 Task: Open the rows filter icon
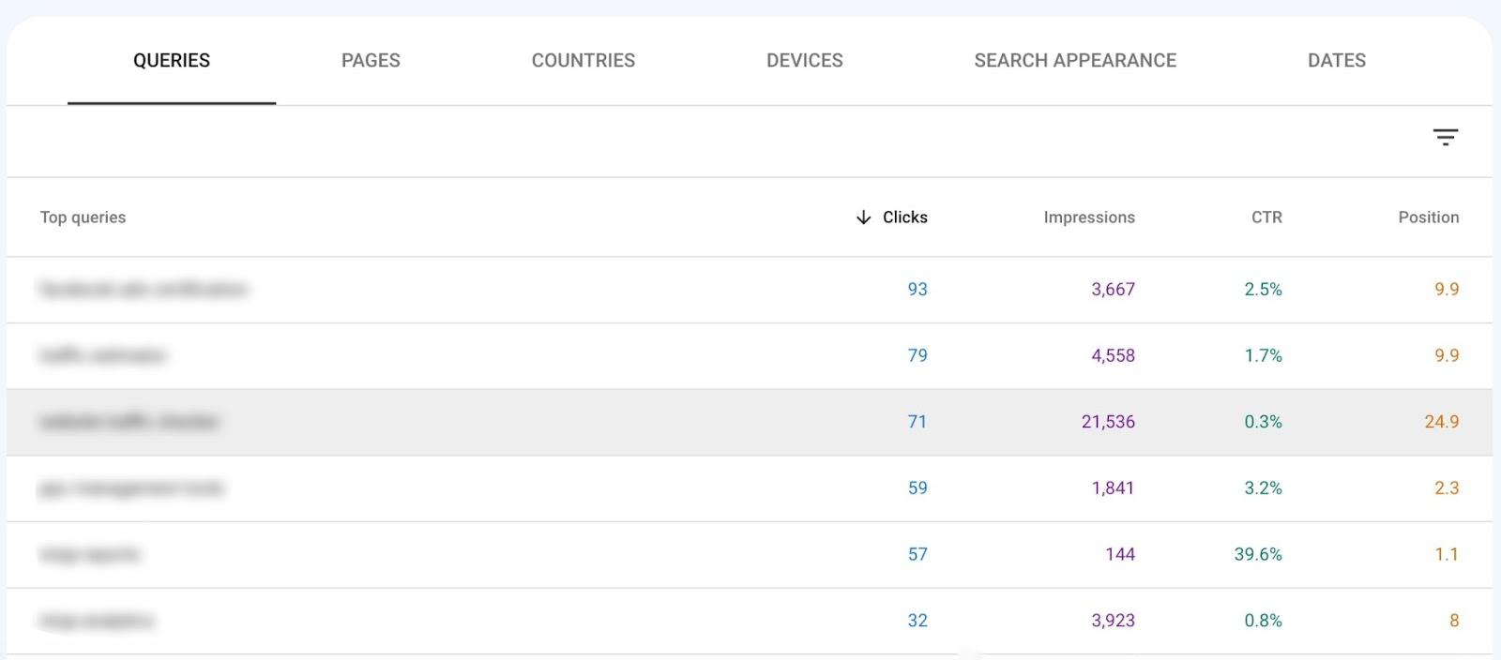click(x=1445, y=138)
